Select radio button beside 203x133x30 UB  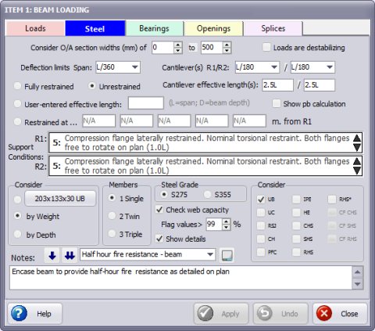17,200
